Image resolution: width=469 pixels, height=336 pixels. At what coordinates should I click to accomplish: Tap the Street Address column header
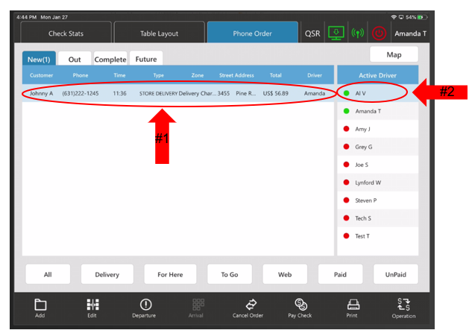(236, 75)
